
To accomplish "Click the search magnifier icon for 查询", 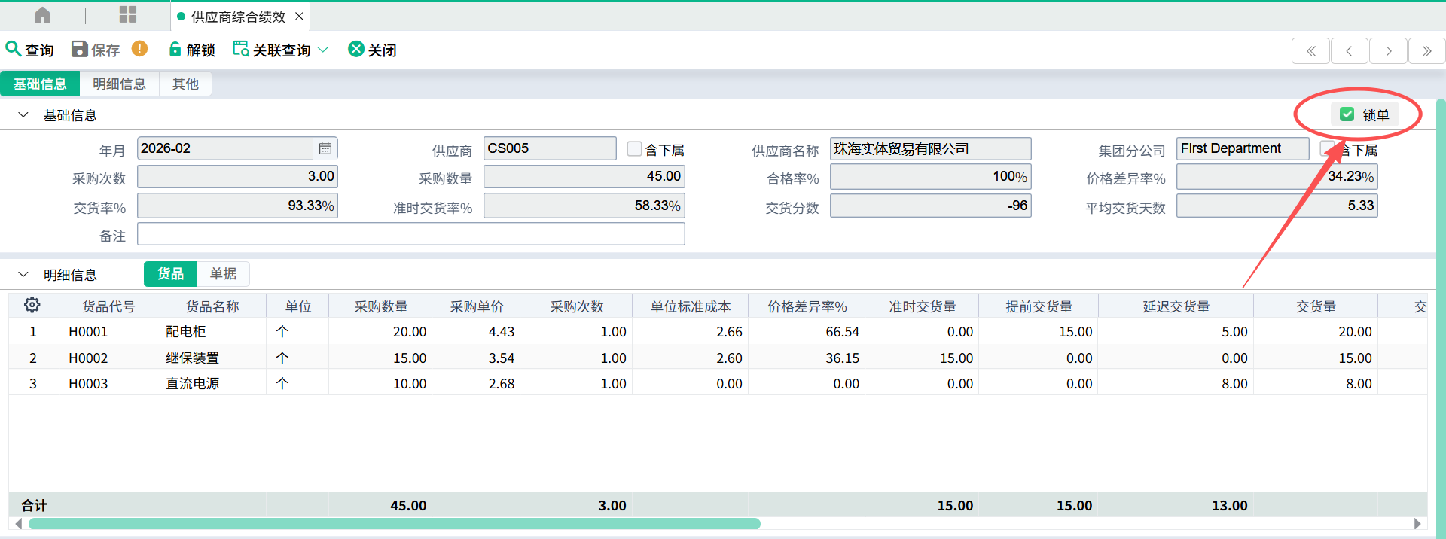I will [13, 49].
